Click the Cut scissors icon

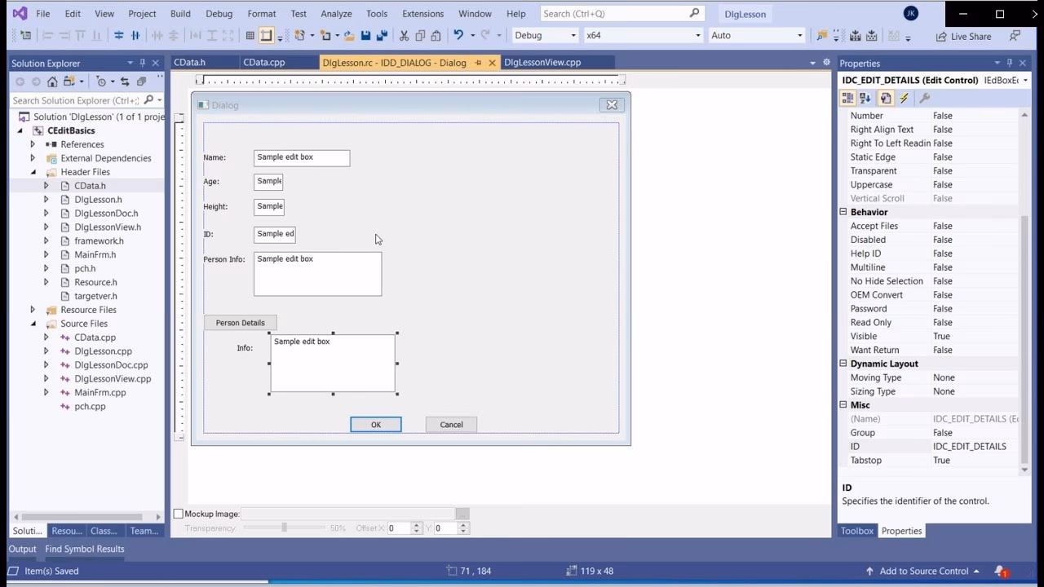[x=404, y=35]
